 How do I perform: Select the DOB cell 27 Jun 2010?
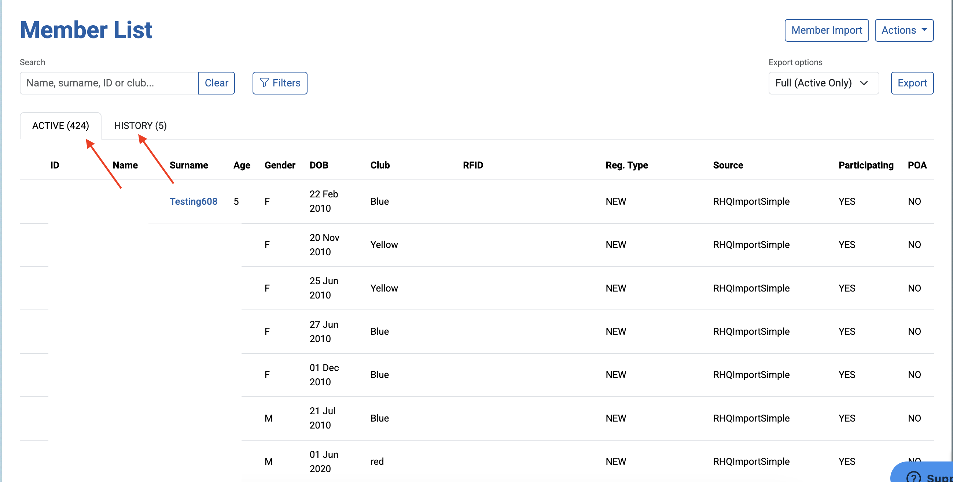pyautogui.click(x=324, y=331)
